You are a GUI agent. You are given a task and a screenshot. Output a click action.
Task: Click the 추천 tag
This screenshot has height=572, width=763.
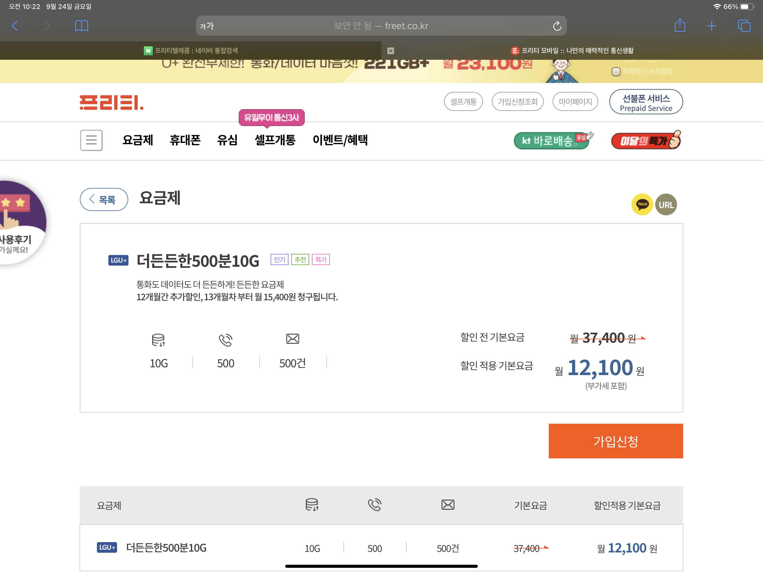[300, 259]
